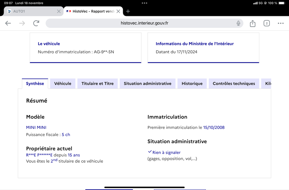
Task: Tap the microphone icon in address bar
Action: [238, 23]
